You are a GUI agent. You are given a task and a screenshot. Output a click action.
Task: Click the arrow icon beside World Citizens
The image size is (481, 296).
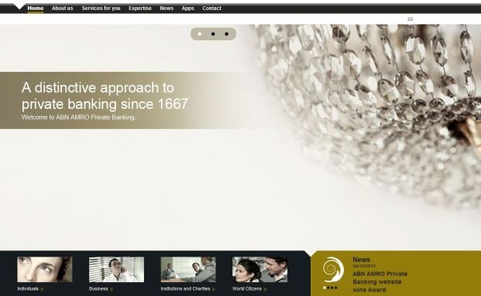click(x=265, y=289)
